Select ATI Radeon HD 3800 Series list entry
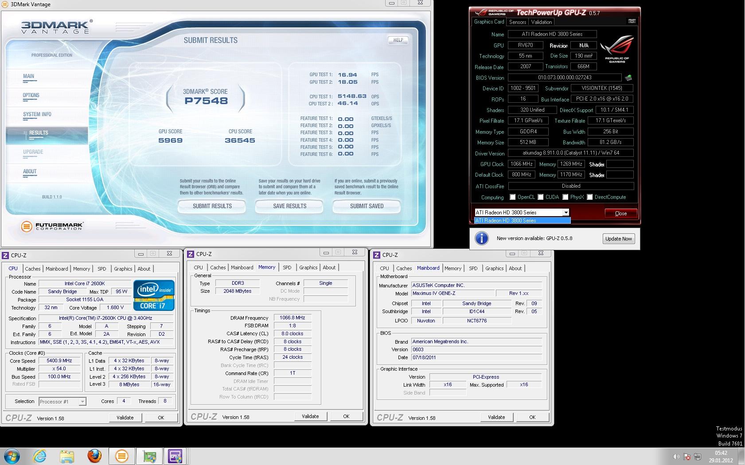 522,221
